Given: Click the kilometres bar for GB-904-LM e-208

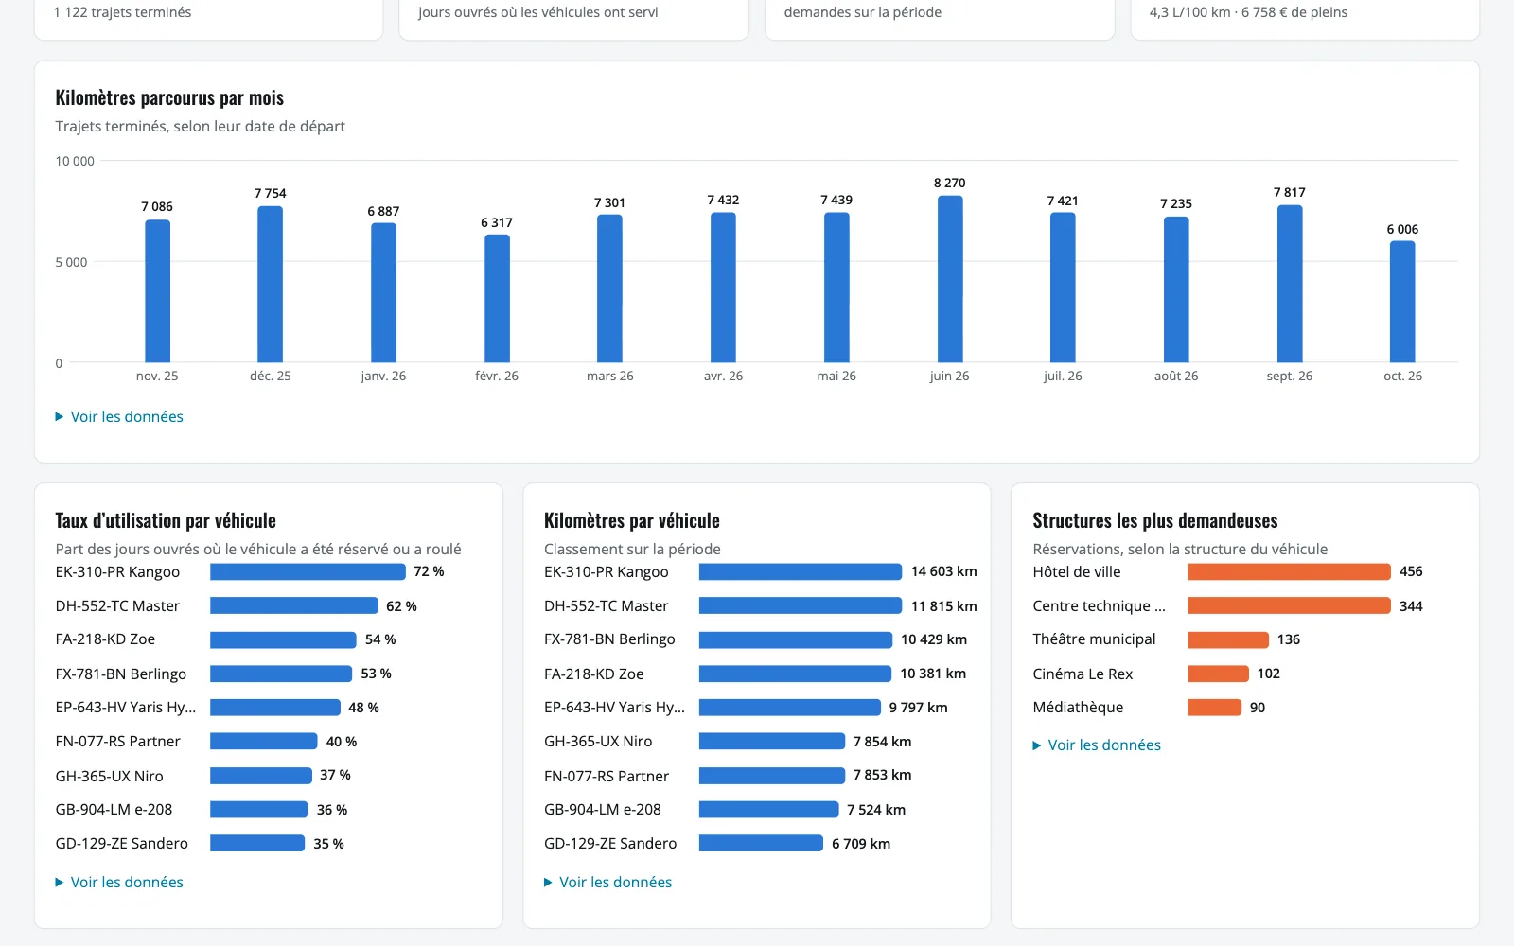Looking at the screenshot, I should click(x=768, y=810).
